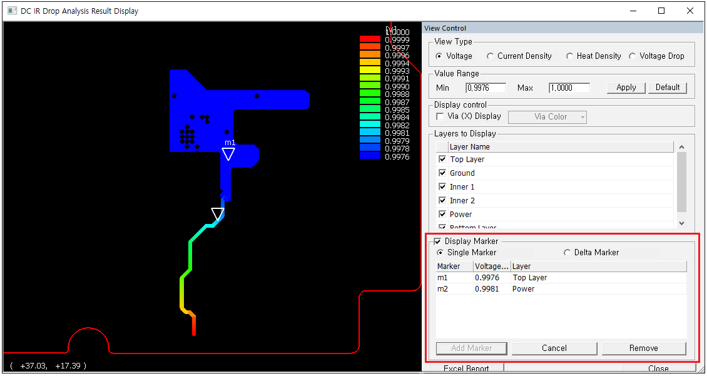The image size is (707, 376).
Task: Click Apply for the value range
Action: tap(626, 88)
